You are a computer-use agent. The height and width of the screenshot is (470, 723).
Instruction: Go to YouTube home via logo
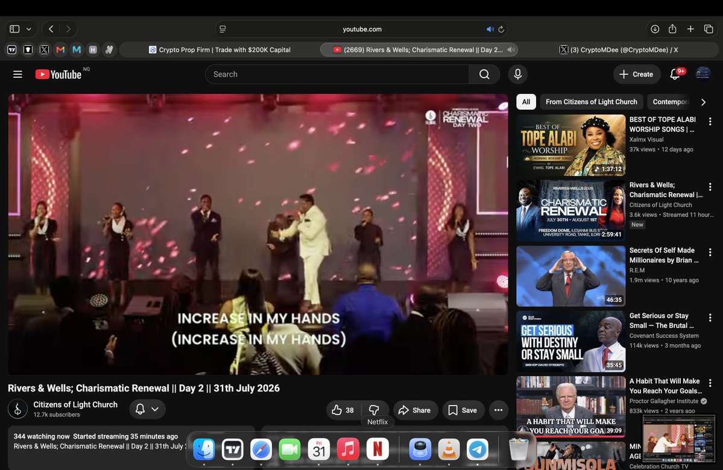tap(58, 74)
